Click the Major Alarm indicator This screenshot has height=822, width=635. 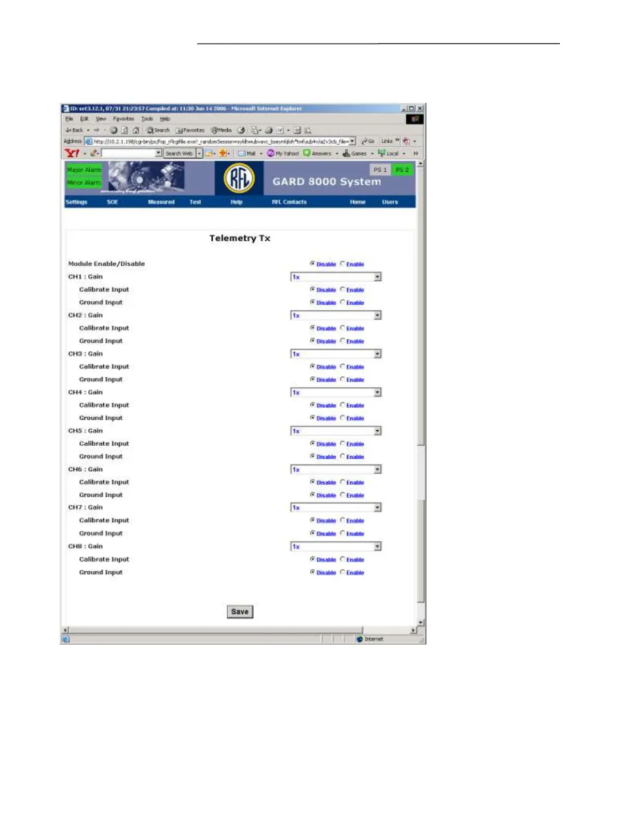tap(84, 170)
